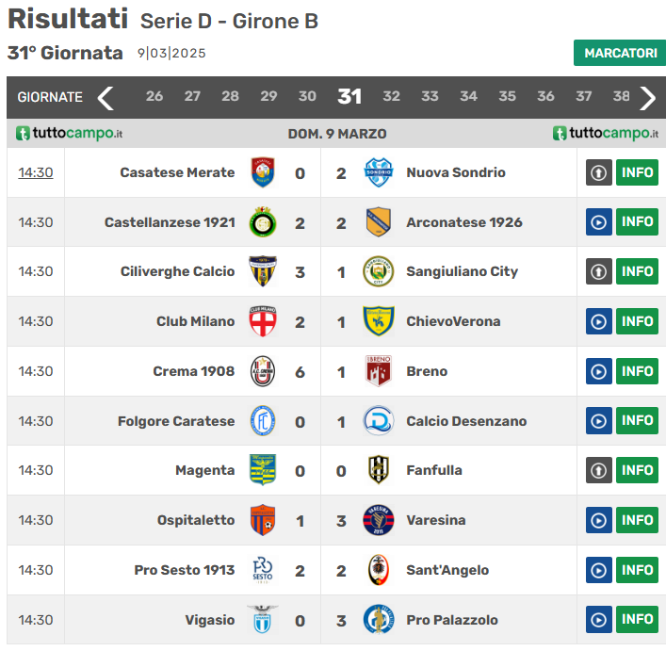This screenshot has height=651, width=666.
Task: Switch to giornata 26
Action: (x=154, y=96)
